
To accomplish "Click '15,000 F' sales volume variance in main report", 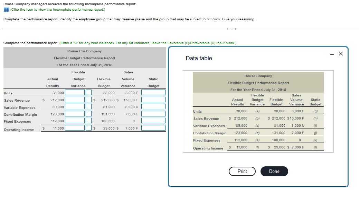I will (x=131, y=100).
